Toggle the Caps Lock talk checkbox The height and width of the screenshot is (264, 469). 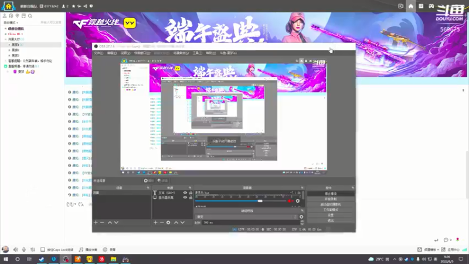click(43, 249)
